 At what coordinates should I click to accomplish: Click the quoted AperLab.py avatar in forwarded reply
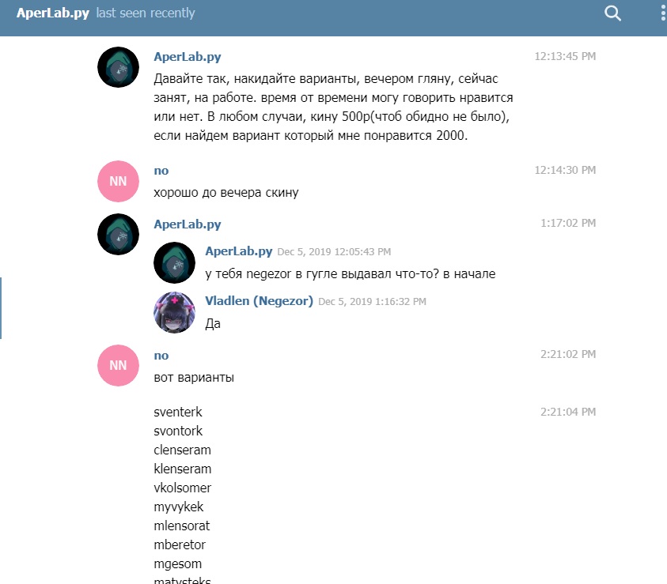174,263
